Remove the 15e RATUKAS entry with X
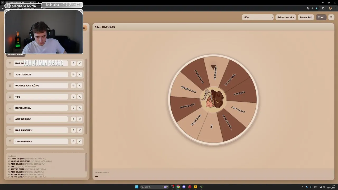Image resolution: width=338 pixels, height=190 pixels. tap(80, 141)
